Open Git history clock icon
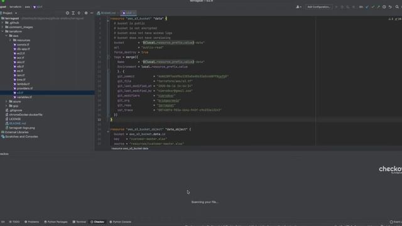 (384, 7)
